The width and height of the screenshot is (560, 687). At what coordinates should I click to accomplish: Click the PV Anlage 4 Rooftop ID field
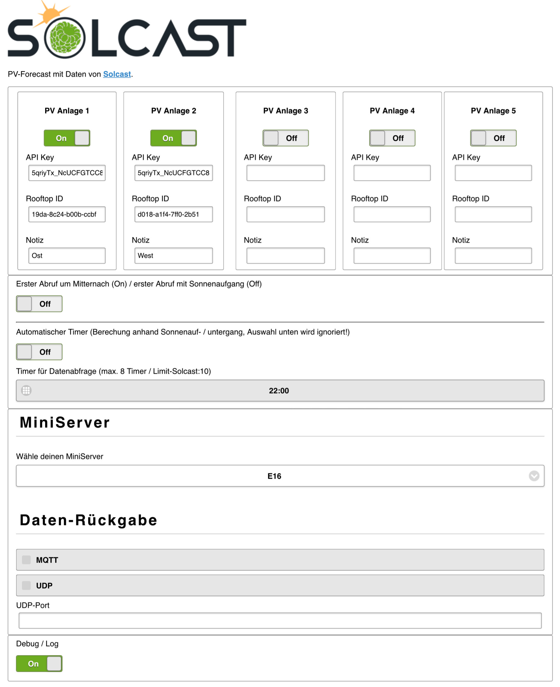[392, 214]
